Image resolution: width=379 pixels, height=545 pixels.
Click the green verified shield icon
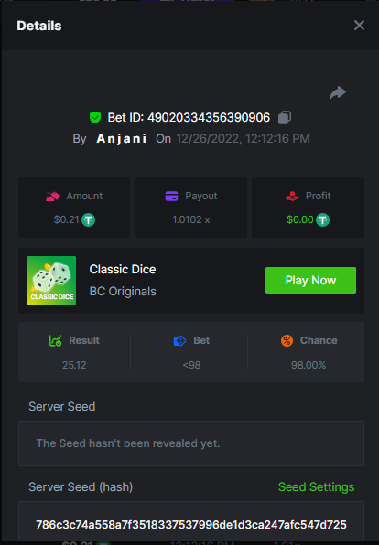pyautogui.click(x=95, y=117)
